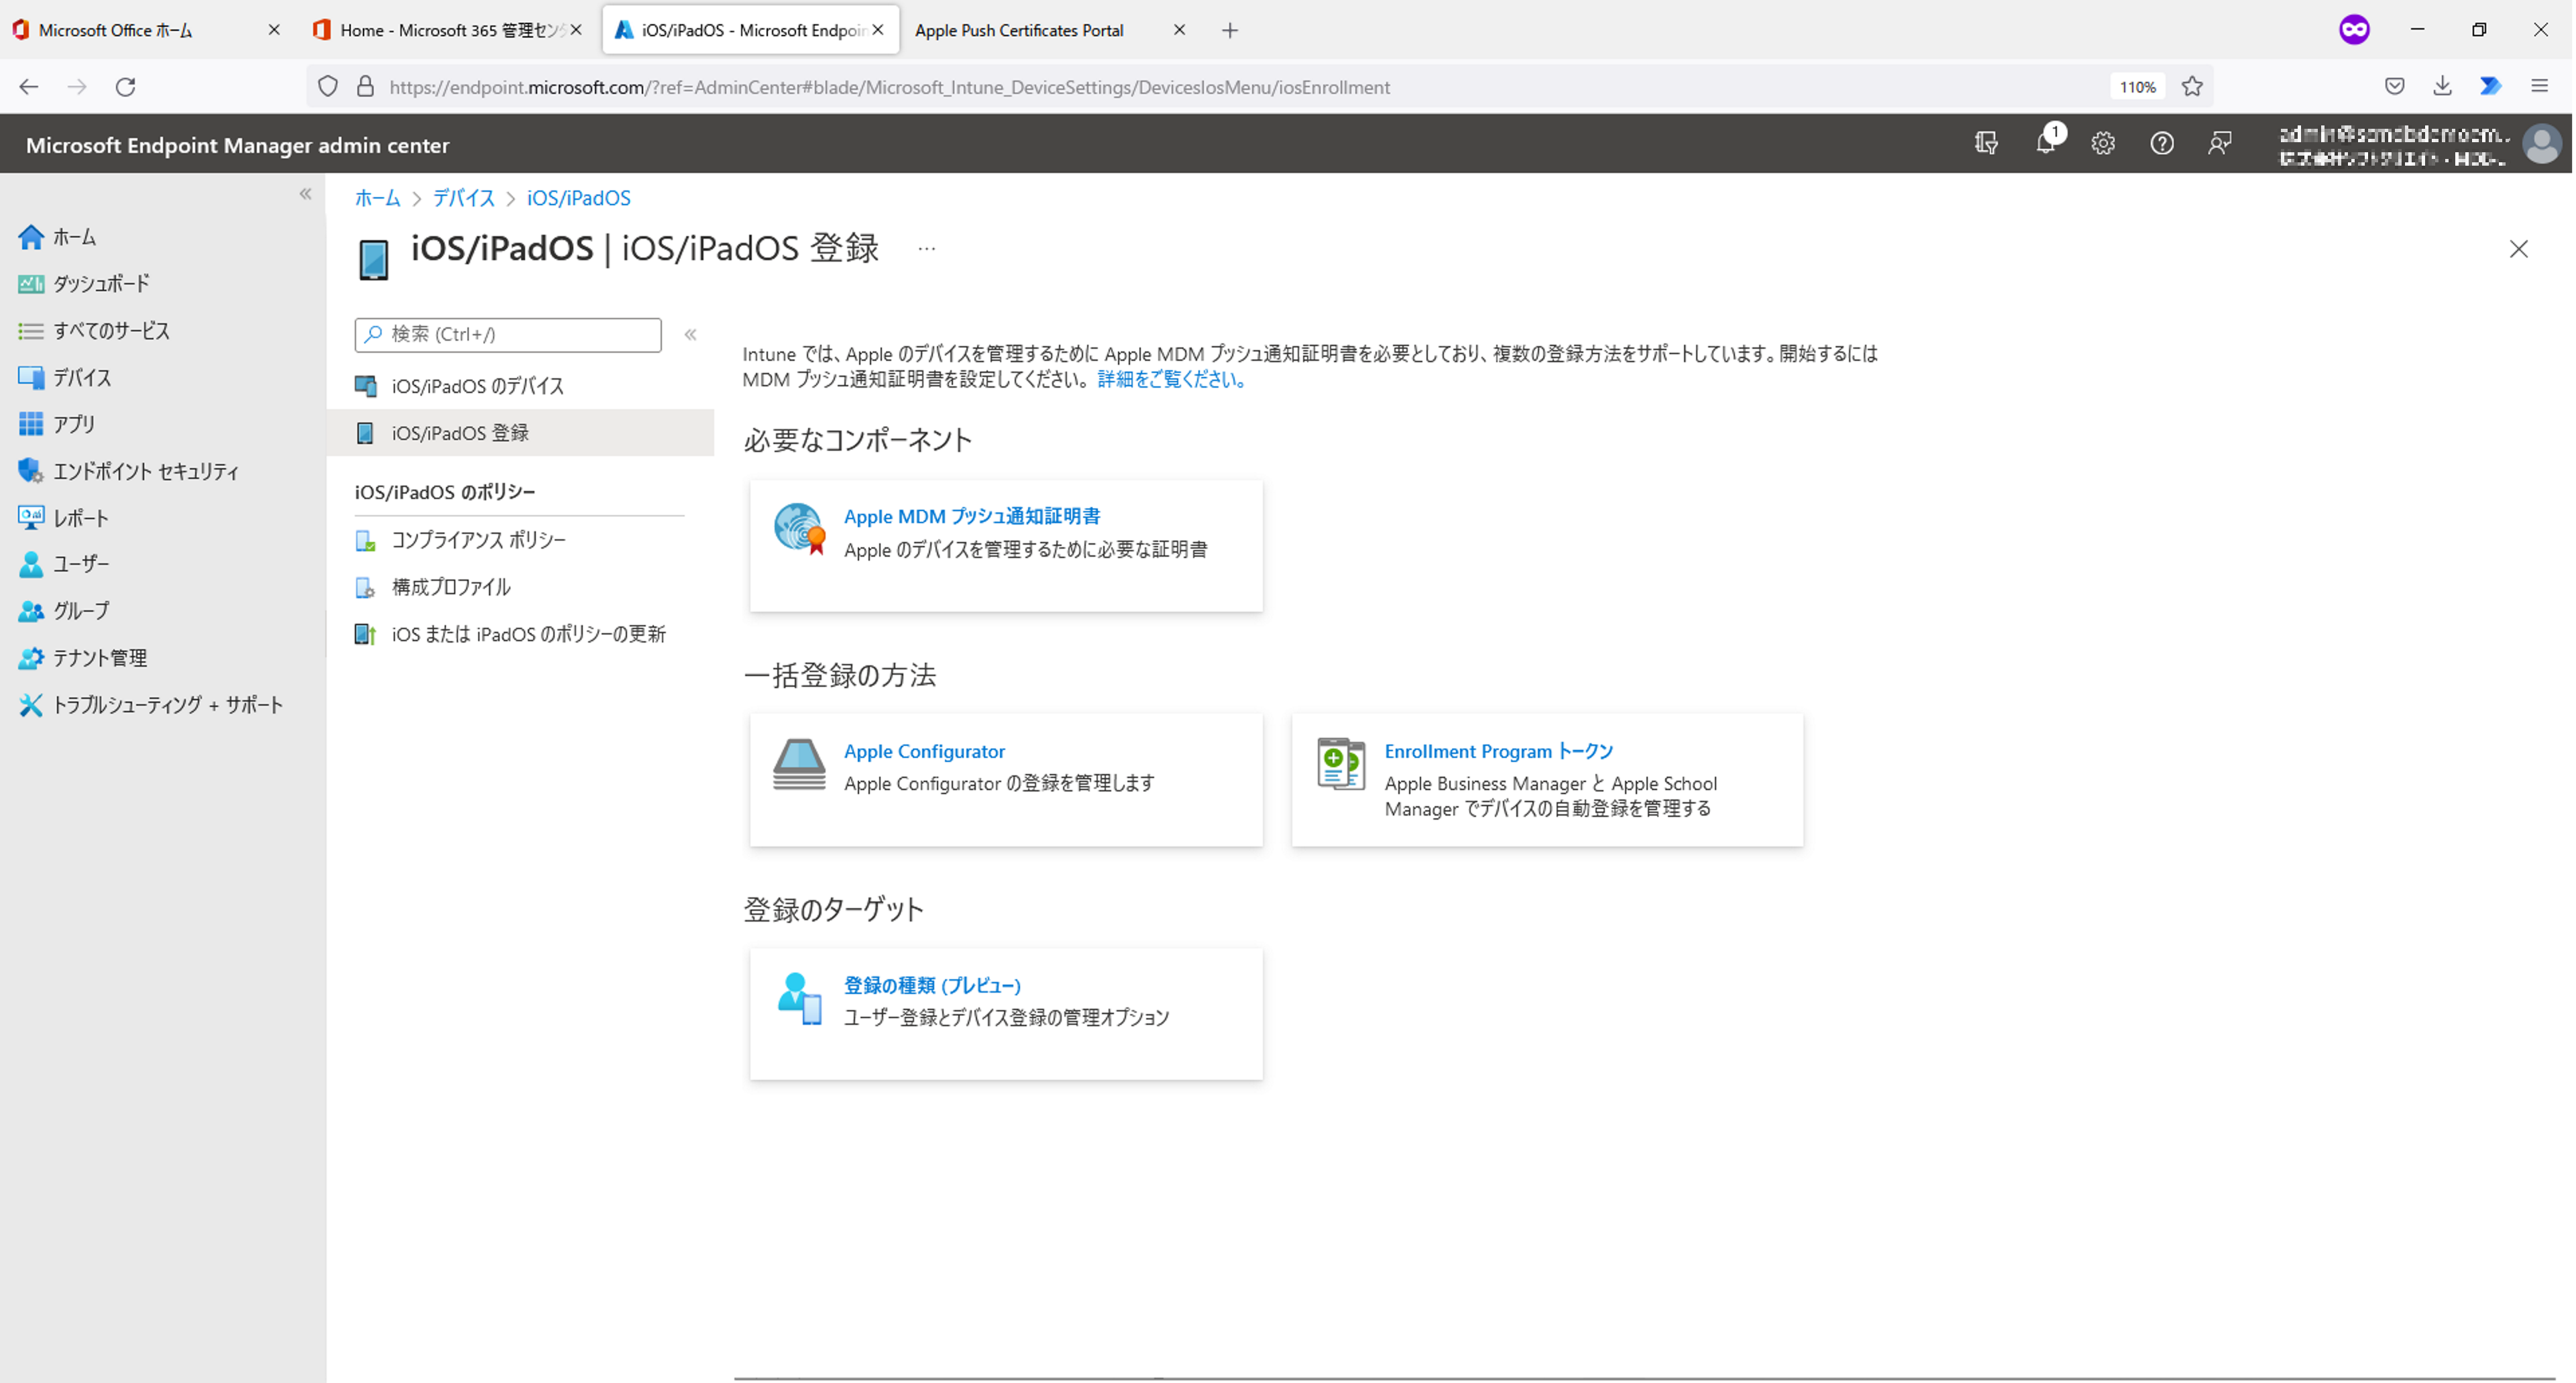Open the directory and subscription filter icon
This screenshot has width=2576, height=1383.
coord(1986,143)
